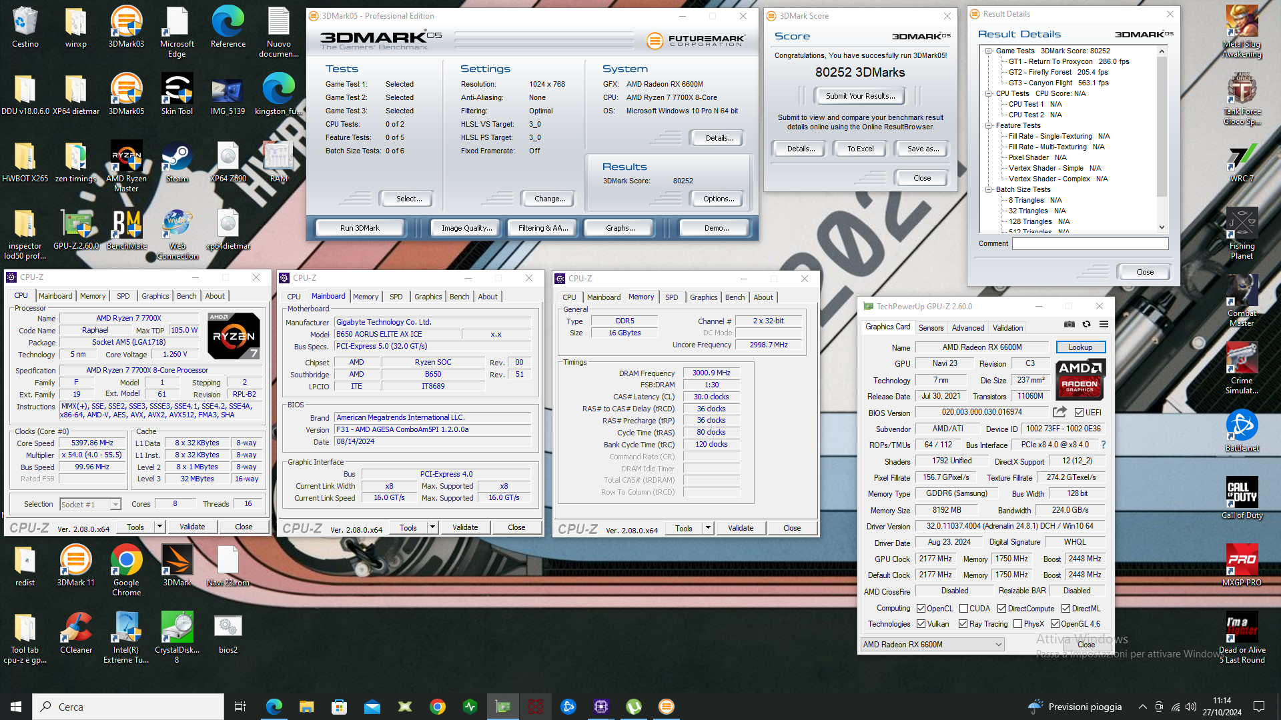Screen dimensions: 1281x720
Task: Collapse the Batch Size Tests tree node
Action: 988,189
